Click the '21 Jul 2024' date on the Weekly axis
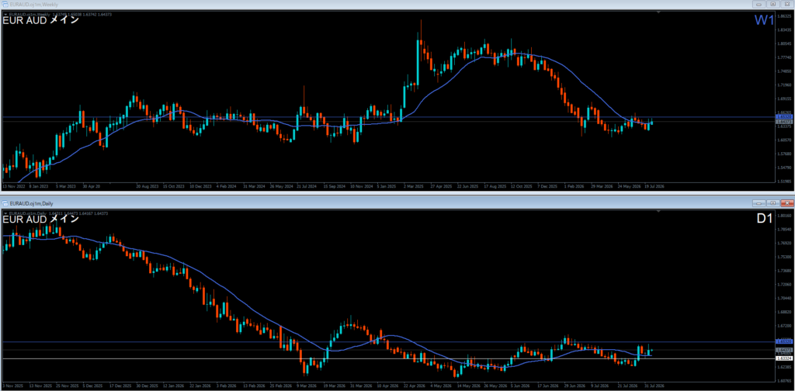This screenshot has width=795, height=391. pos(306,186)
